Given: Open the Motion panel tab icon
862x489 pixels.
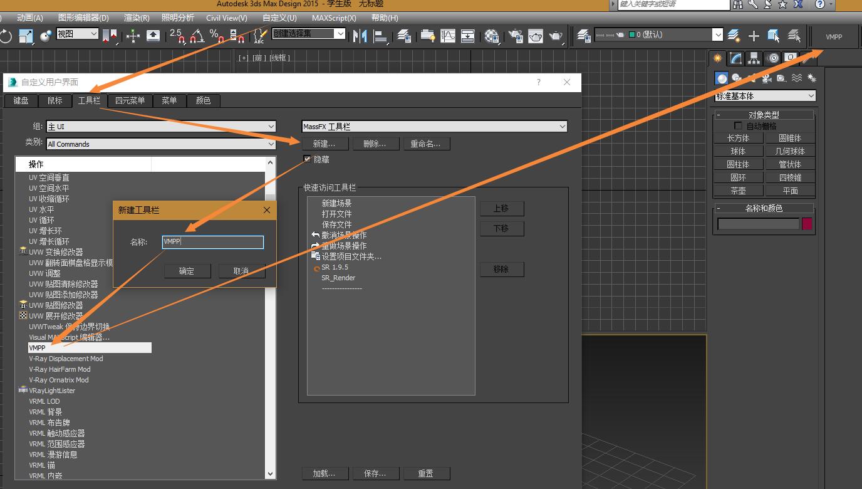Looking at the screenshot, I should point(773,58).
